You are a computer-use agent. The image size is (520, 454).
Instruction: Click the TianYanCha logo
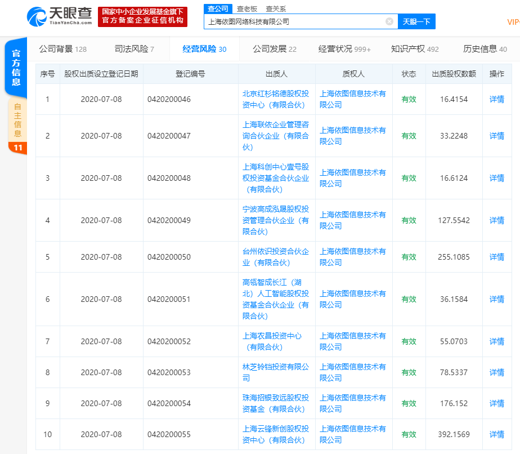(x=59, y=16)
